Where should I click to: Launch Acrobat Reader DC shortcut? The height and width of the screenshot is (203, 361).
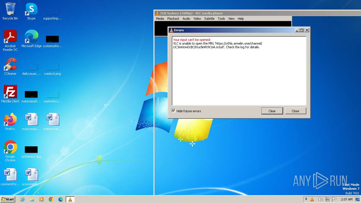pyautogui.click(x=10, y=40)
